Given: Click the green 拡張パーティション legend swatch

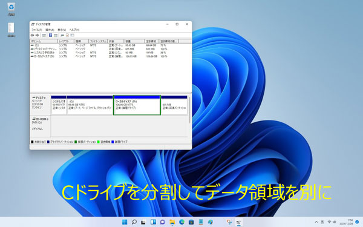Looking at the screenshot, I should tap(76, 142).
